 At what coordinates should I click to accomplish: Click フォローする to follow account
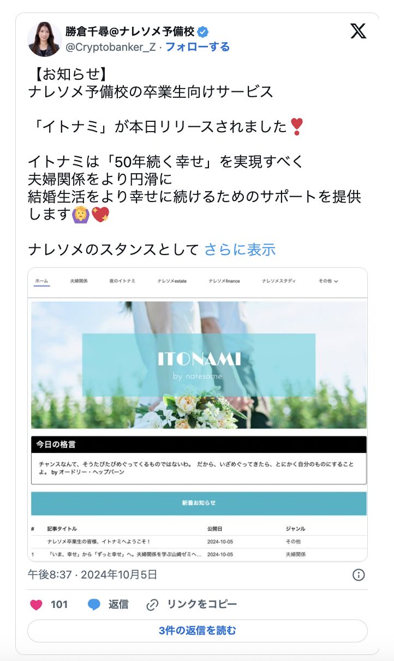(x=198, y=47)
